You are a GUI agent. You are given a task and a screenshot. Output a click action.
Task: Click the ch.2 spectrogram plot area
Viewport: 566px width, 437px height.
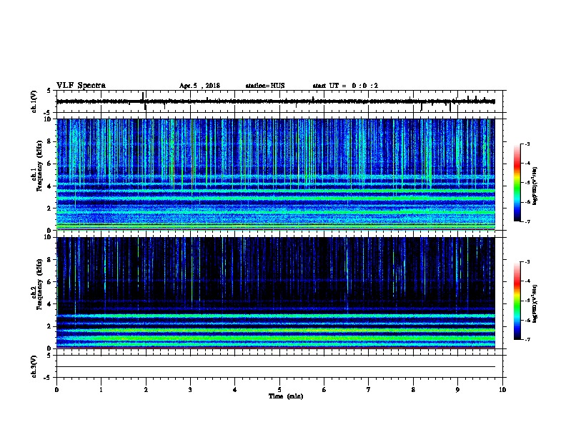[276, 293]
